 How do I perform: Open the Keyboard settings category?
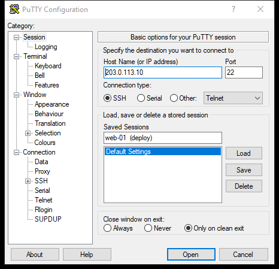point(48,66)
